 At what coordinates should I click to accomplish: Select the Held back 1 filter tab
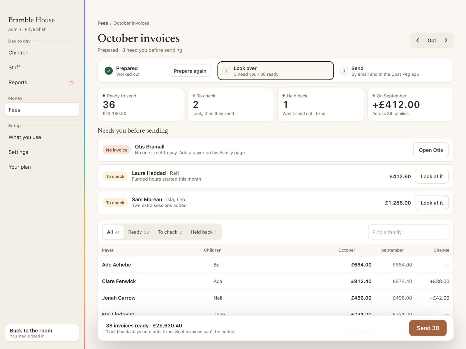point(204,232)
